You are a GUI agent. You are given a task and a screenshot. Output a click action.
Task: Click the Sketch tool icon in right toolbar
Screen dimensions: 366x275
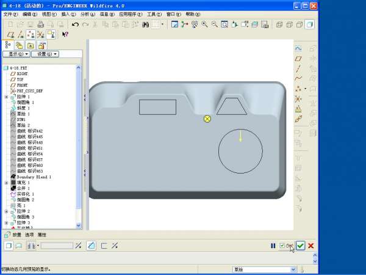click(x=298, y=48)
